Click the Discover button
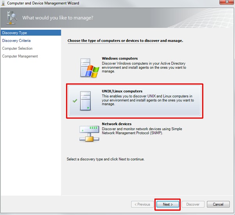The image size is (235, 215). 193,204
